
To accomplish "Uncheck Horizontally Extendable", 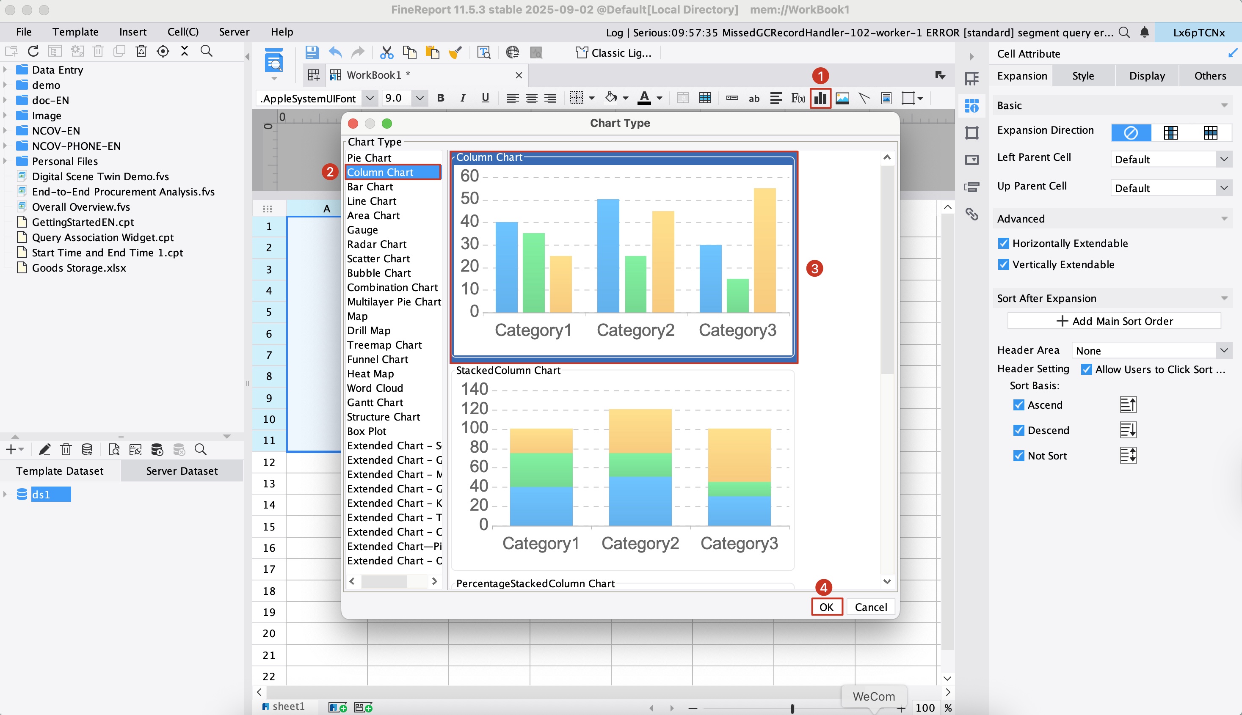I will pos(1003,244).
